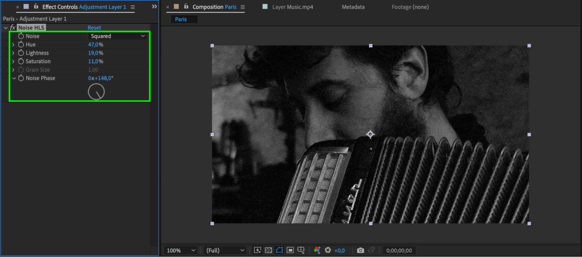Toggle mask and shape path visibility
582x257 pixels.
click(x=279, y=250)
